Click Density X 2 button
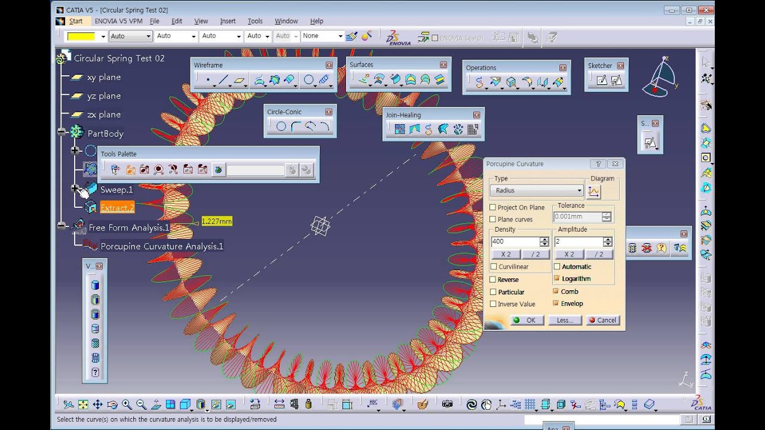This screenshot has height=430, width=765. tap(506, 254)
